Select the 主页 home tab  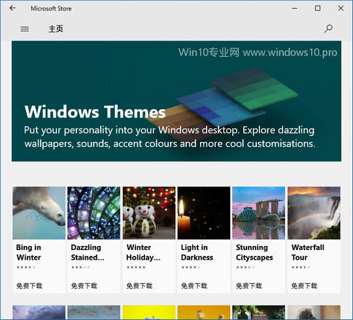(56, 29)
